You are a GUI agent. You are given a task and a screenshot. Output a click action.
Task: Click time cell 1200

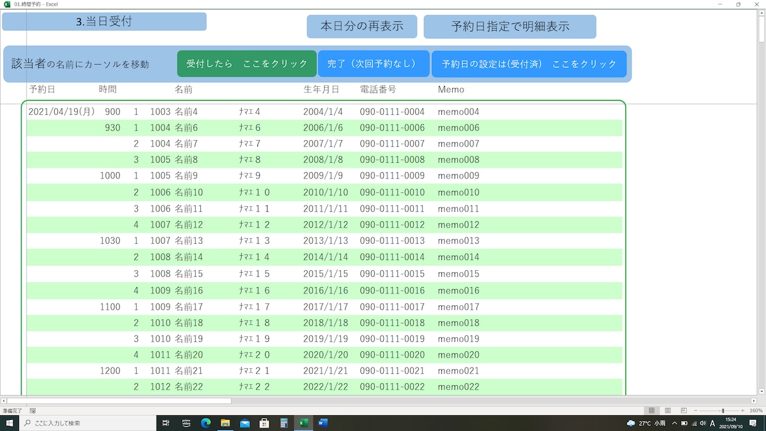click(x=110, y=371)
